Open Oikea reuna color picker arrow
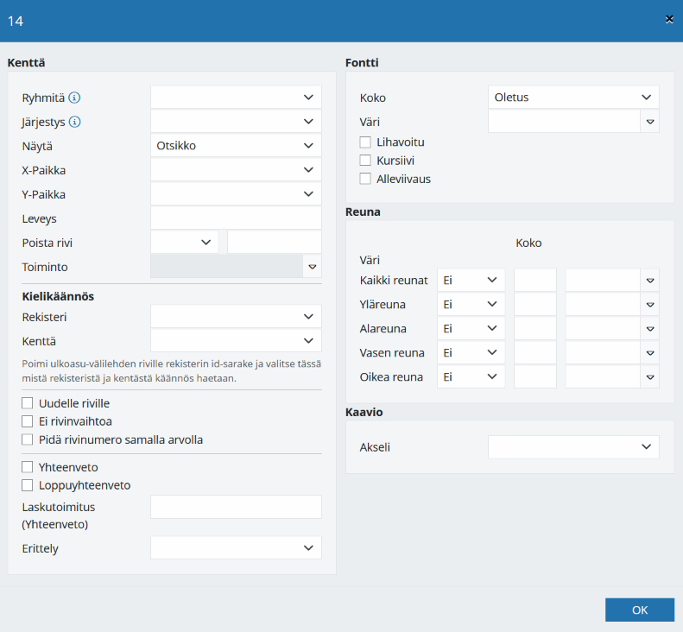The image size is (683, 632). pyautogui.click(x=650, y=376)
